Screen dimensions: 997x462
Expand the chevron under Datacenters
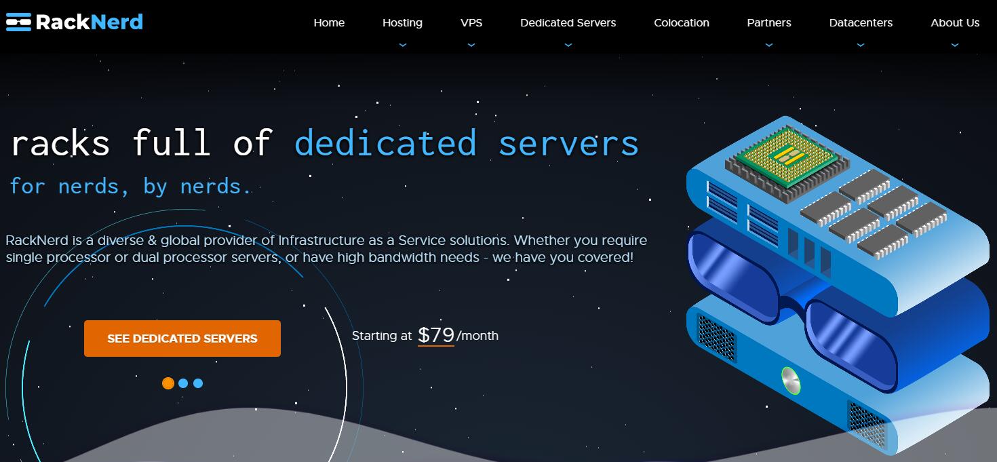click(861, 45)
